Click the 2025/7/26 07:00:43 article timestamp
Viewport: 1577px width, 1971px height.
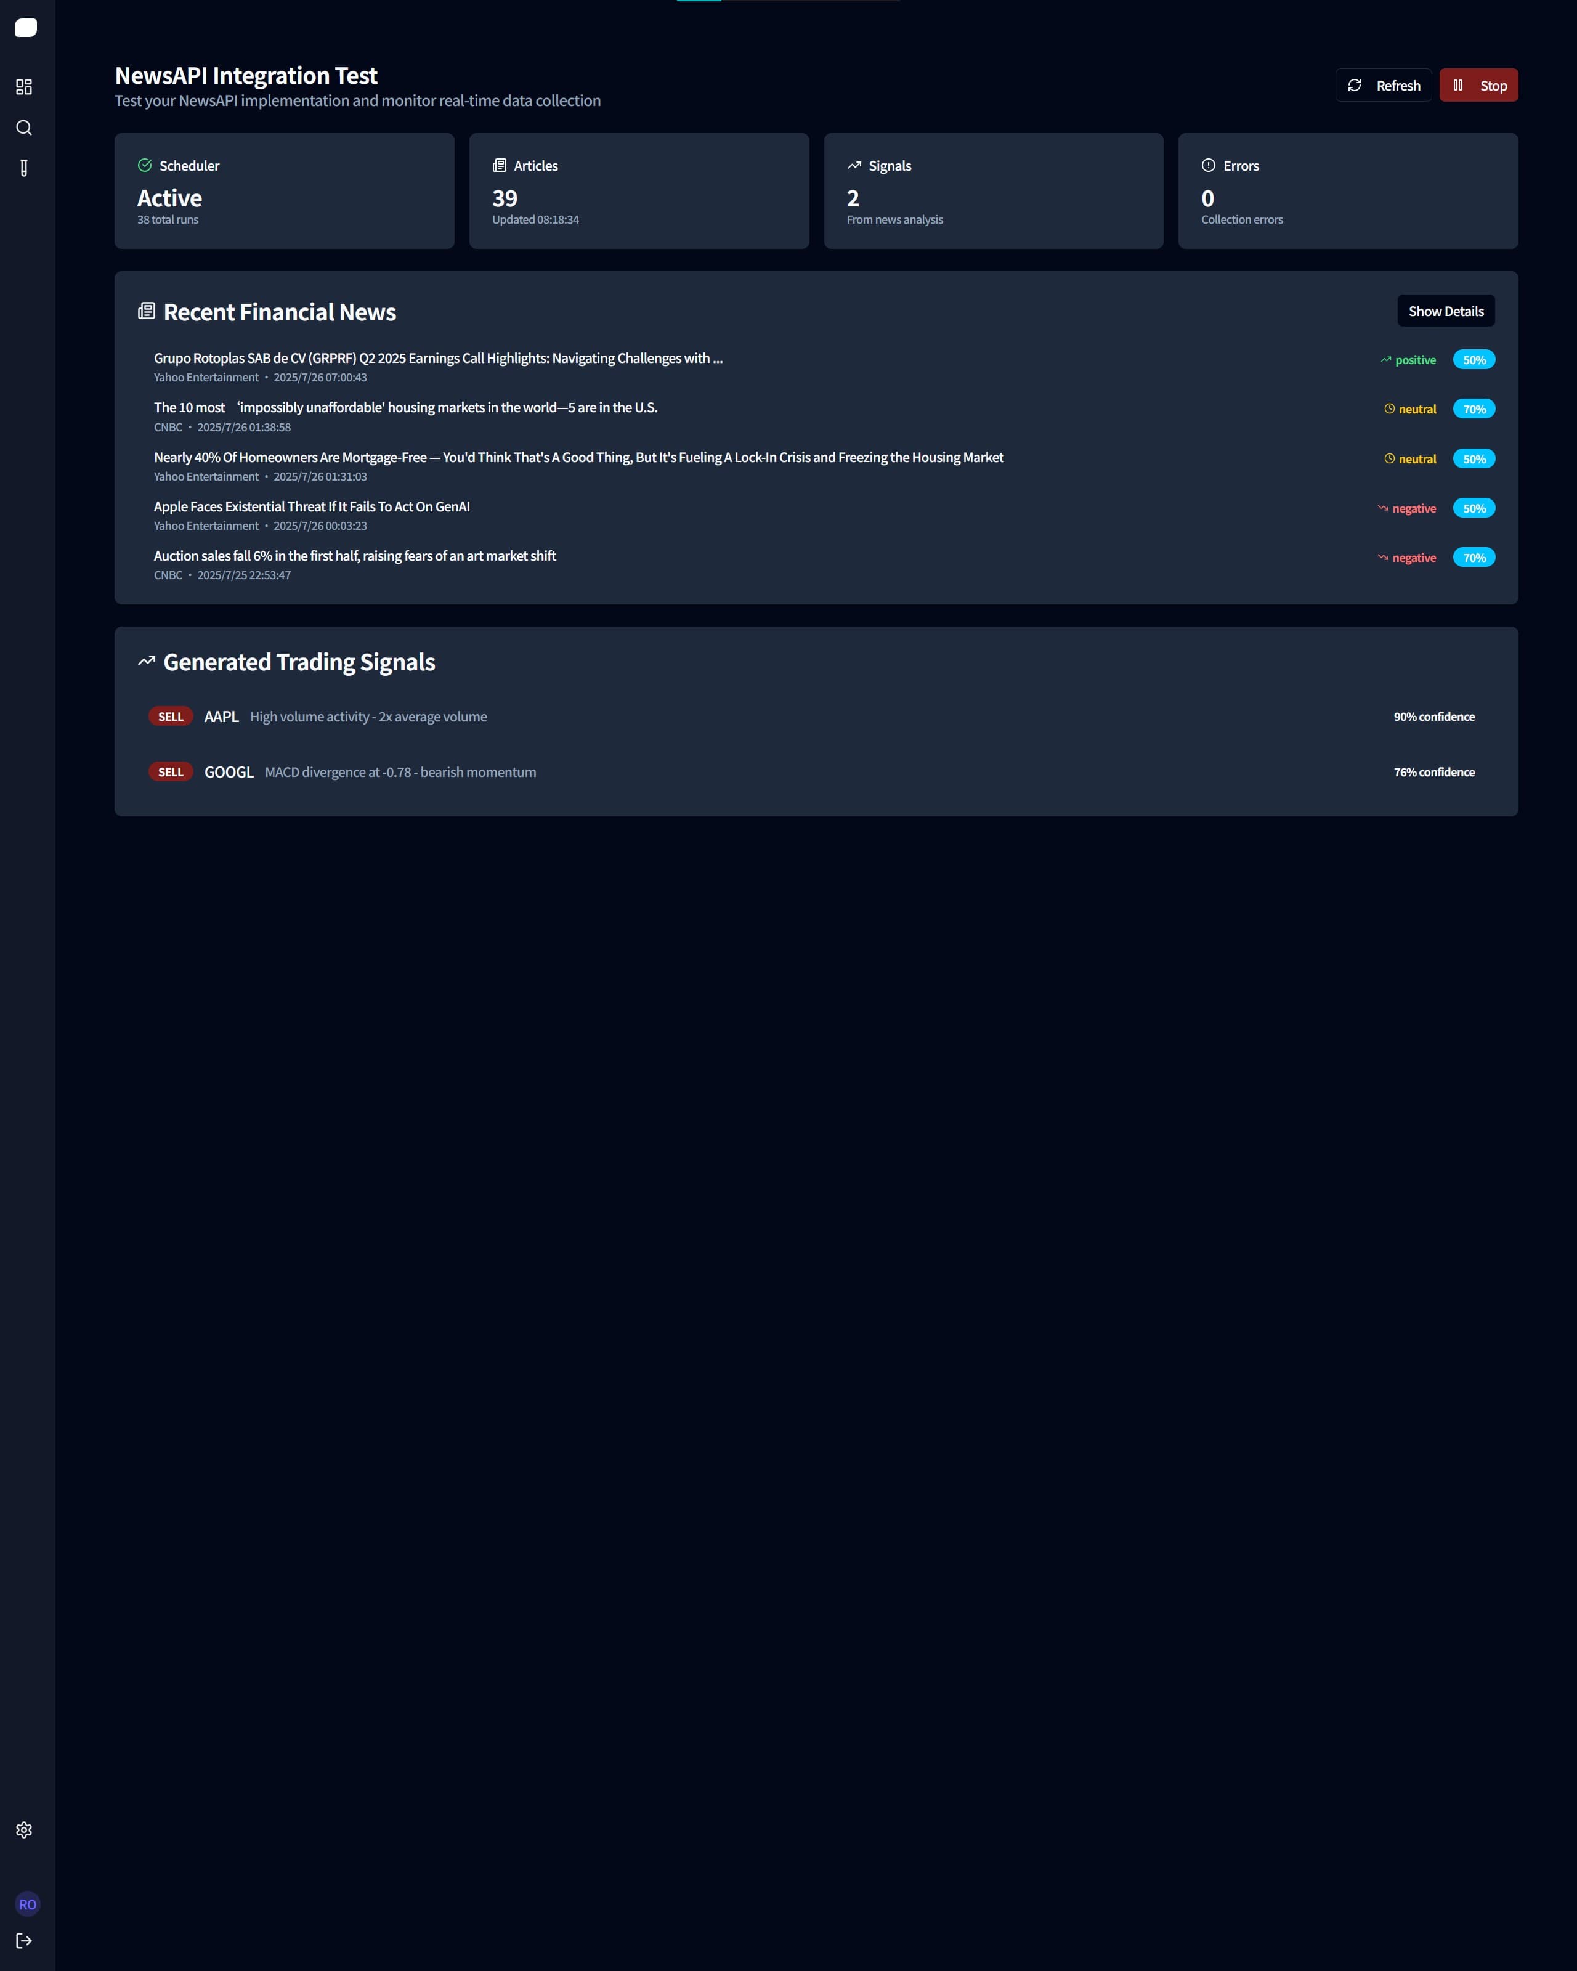coord(320,378)
